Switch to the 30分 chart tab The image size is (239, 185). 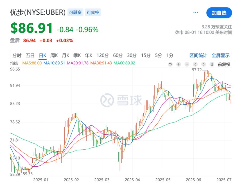tap(132, 55)
